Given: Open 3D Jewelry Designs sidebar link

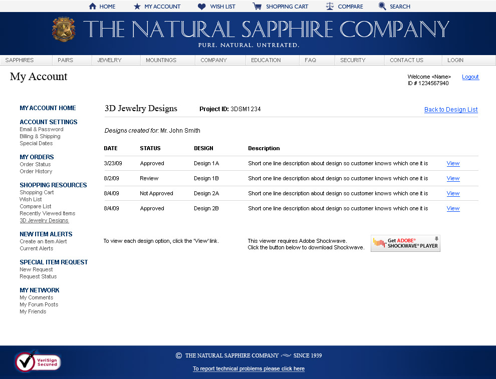Looking at the screenshot, I should [44, 221].
